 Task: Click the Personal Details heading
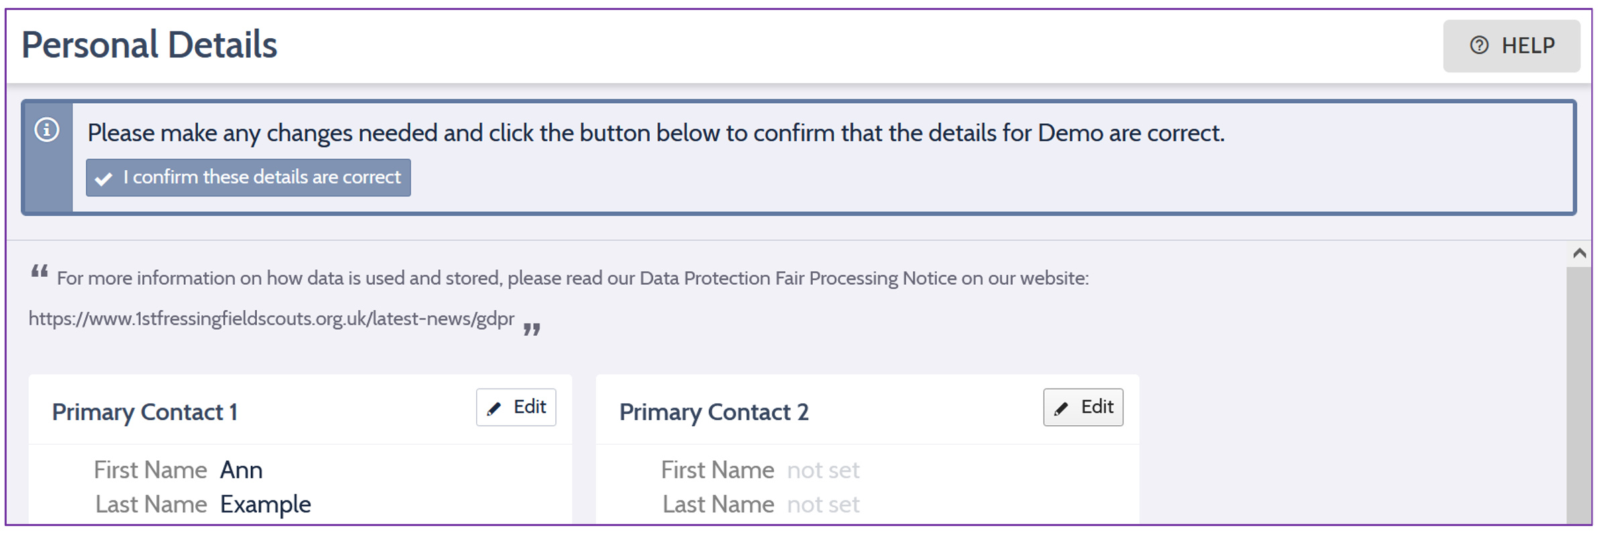150,46
